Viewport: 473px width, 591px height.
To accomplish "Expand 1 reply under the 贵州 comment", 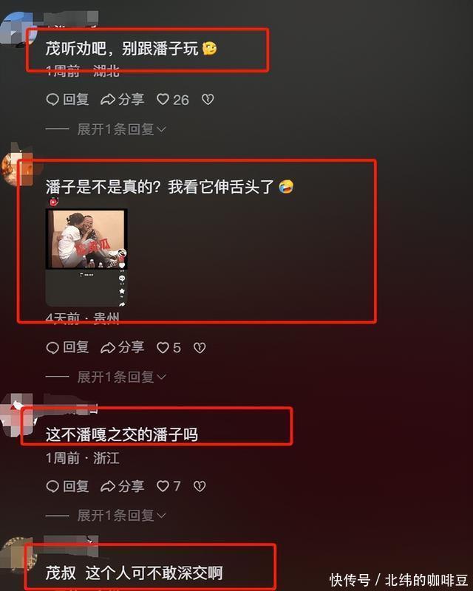I will pyautogui.click(x=121, y=377).
